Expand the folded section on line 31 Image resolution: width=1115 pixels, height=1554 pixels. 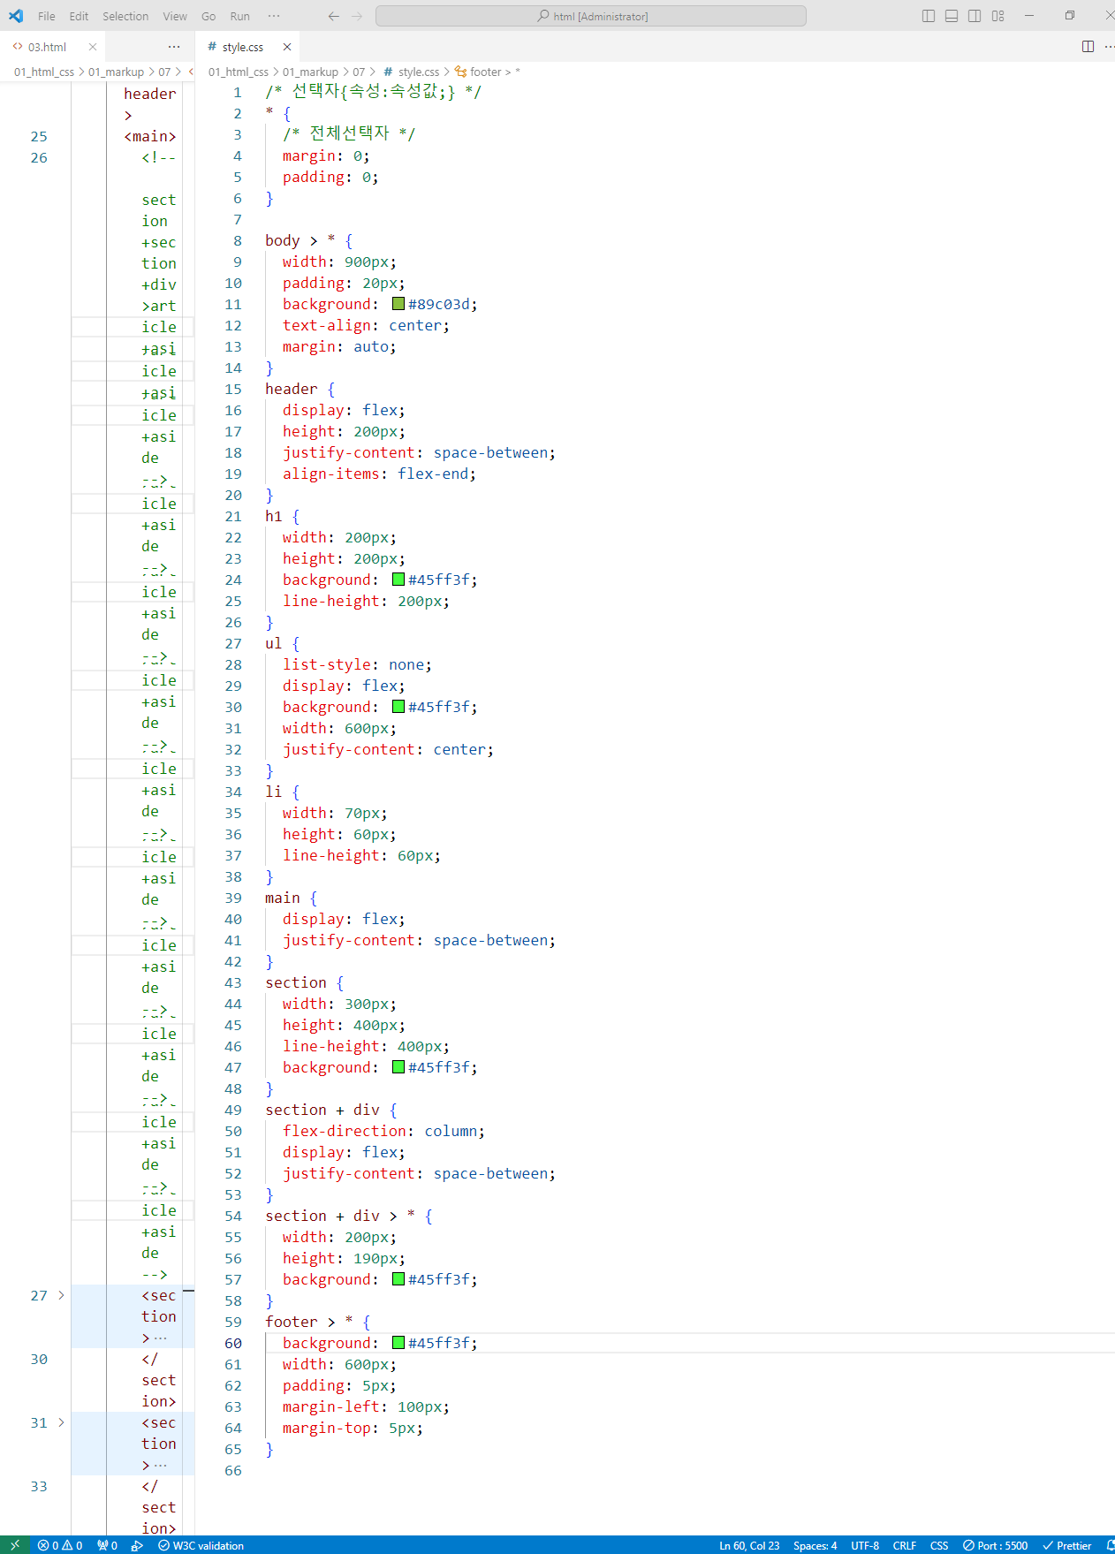[61, 1422]
